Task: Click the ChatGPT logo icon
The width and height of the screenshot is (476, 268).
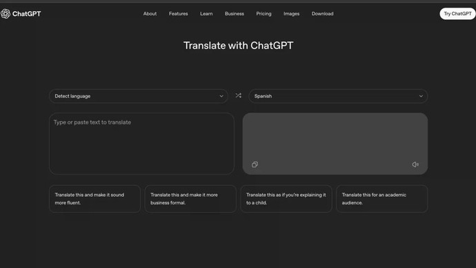Action: tap(6, 14)
